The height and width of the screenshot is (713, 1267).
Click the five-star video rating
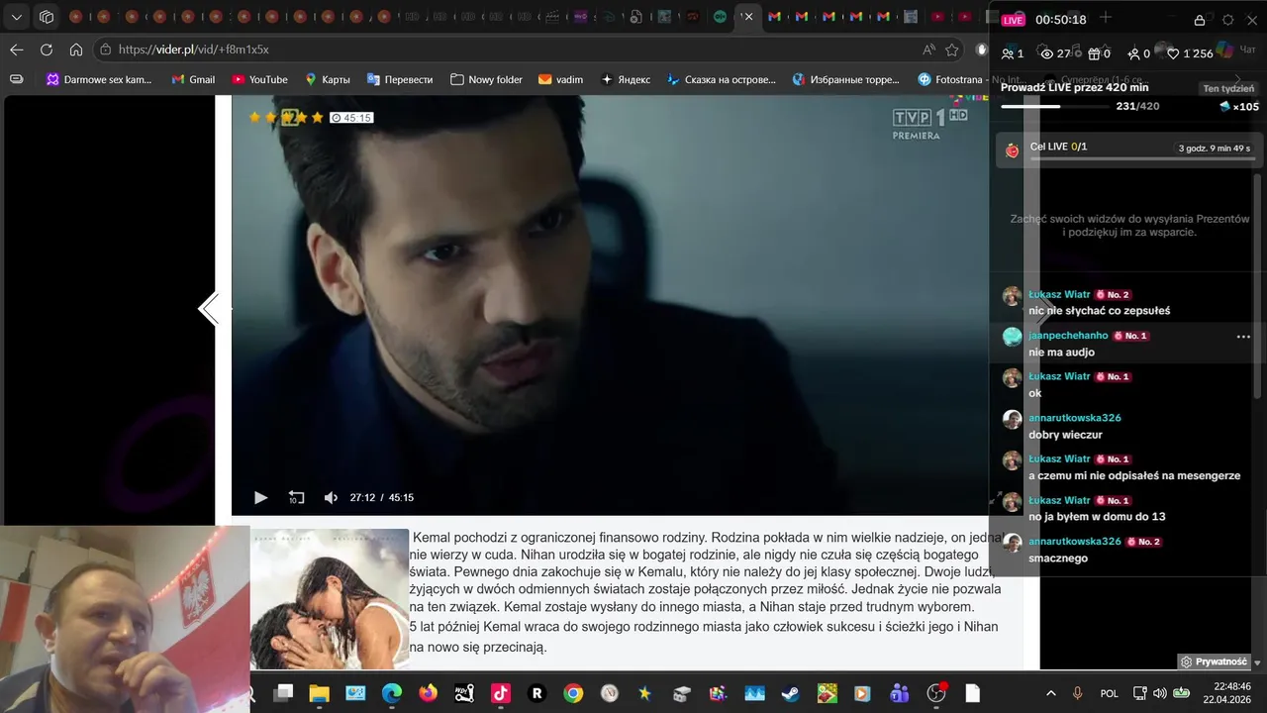286,117
